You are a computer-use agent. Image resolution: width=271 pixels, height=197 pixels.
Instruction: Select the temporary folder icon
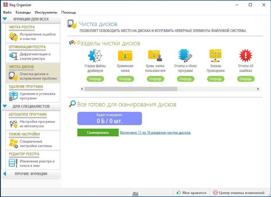(125, 56)
